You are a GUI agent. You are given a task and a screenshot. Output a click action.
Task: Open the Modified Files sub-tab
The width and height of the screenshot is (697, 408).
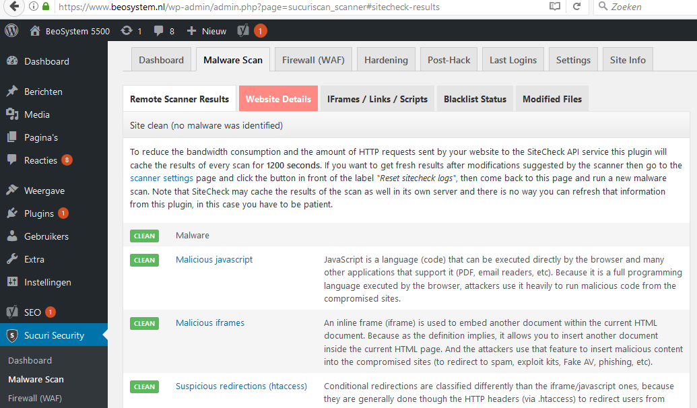[x=552, y=99]
